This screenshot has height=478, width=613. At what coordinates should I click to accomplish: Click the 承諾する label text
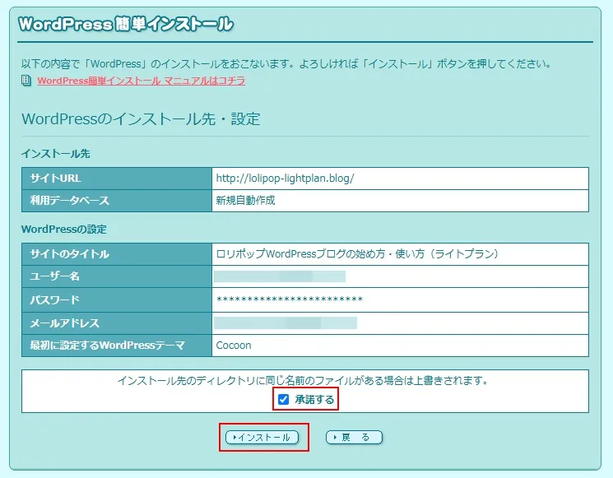click(x=314, y=400)
